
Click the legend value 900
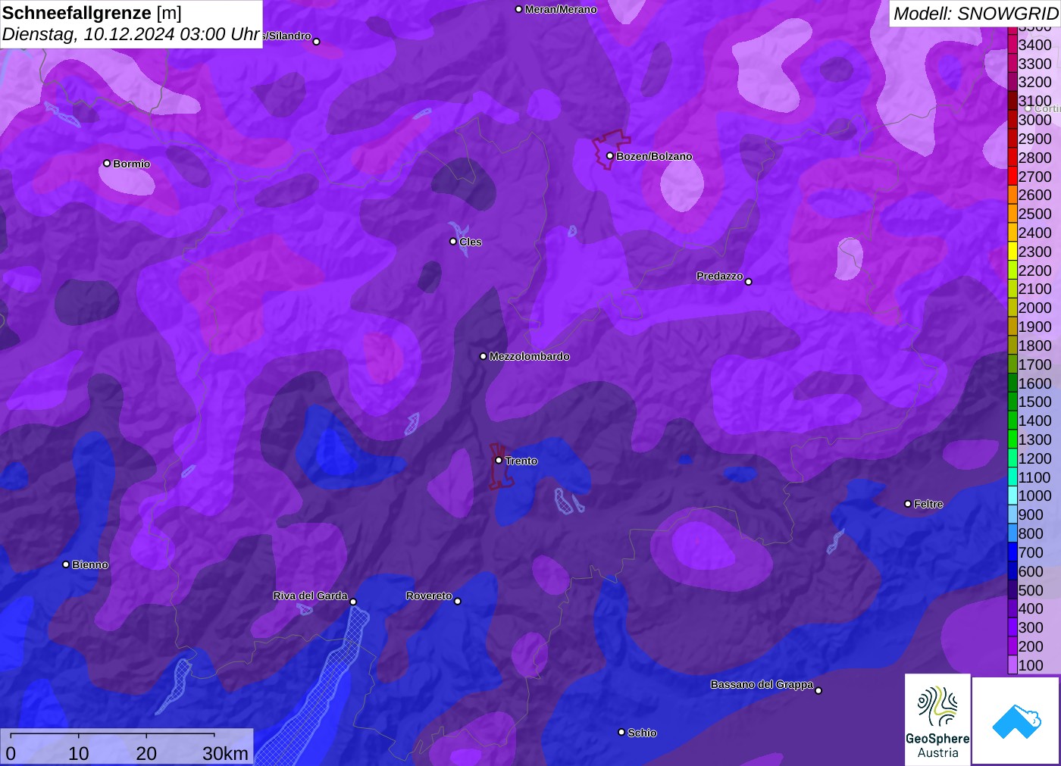pyautogui.click(x=1031, y=514)
